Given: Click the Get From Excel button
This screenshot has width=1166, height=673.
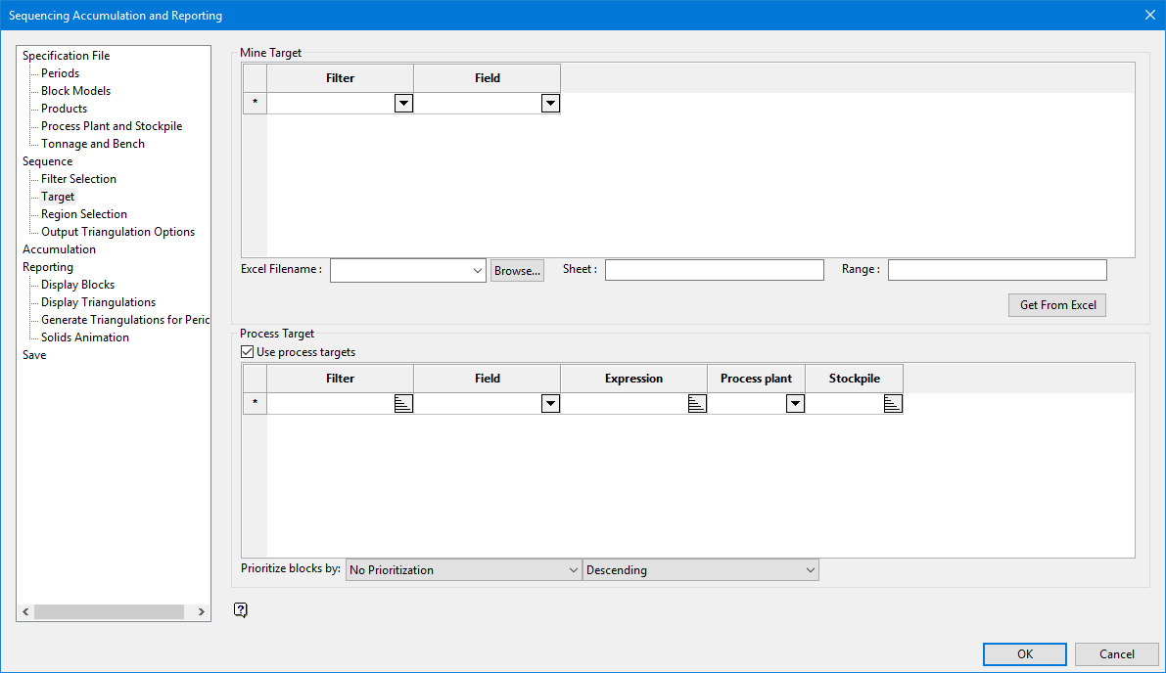Looking at the screenshot, I should (x=1057, y=305).
